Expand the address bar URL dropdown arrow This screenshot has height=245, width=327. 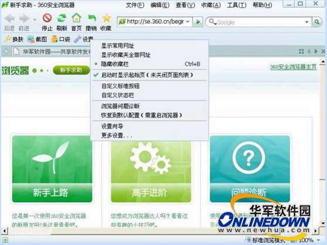188,22
